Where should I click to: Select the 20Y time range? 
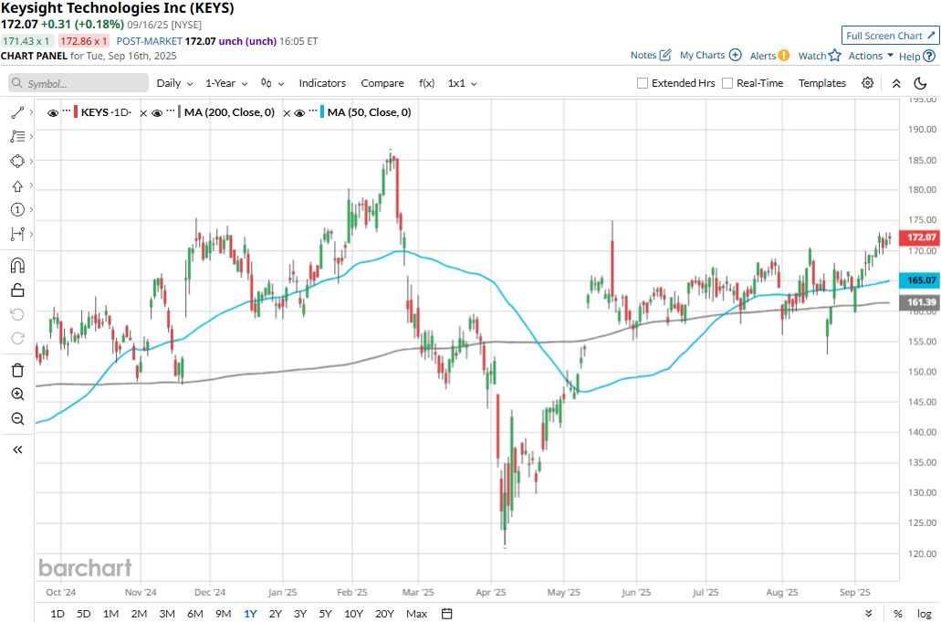(384, 614)
